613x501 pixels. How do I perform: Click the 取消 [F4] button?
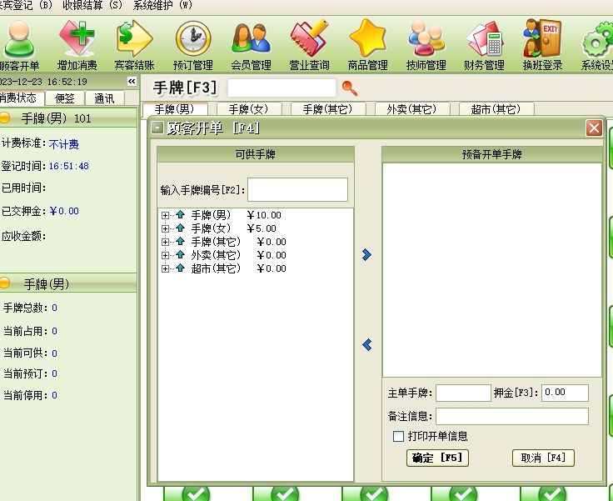(x=543, y=458)
